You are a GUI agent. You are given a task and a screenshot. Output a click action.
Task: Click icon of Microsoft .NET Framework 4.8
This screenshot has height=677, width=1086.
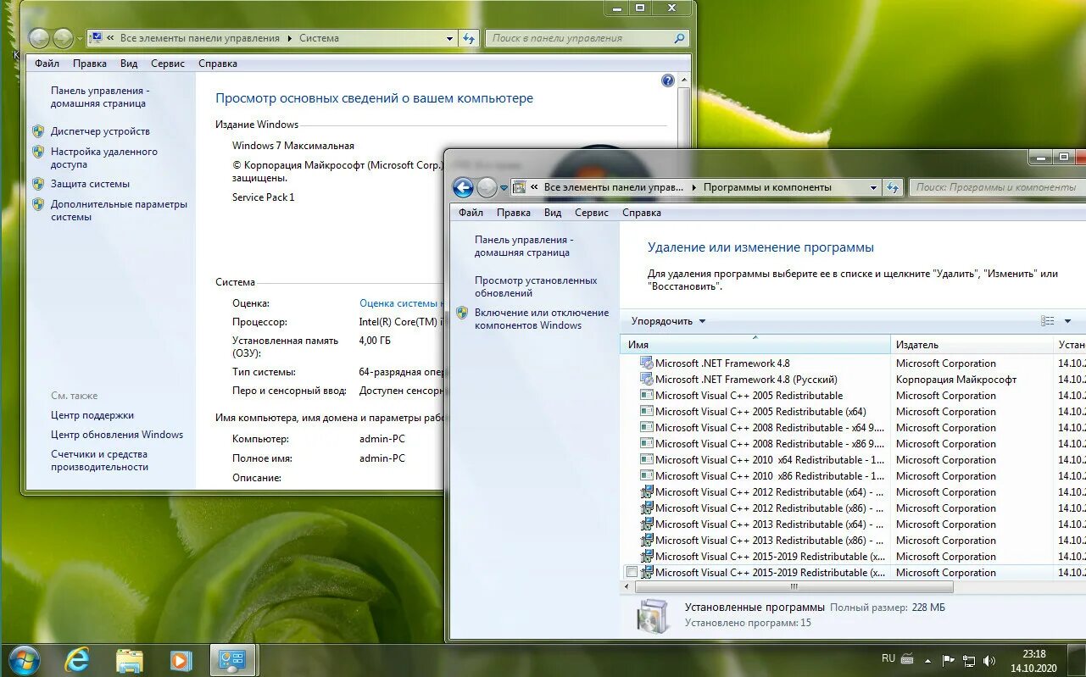[x=647, y=363]
